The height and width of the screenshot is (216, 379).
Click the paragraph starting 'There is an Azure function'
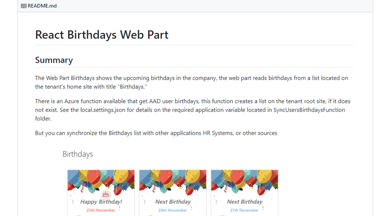[192, 110]
